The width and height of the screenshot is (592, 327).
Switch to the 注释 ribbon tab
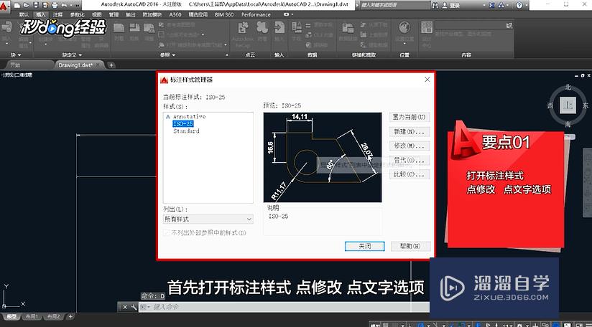[57, 14]
